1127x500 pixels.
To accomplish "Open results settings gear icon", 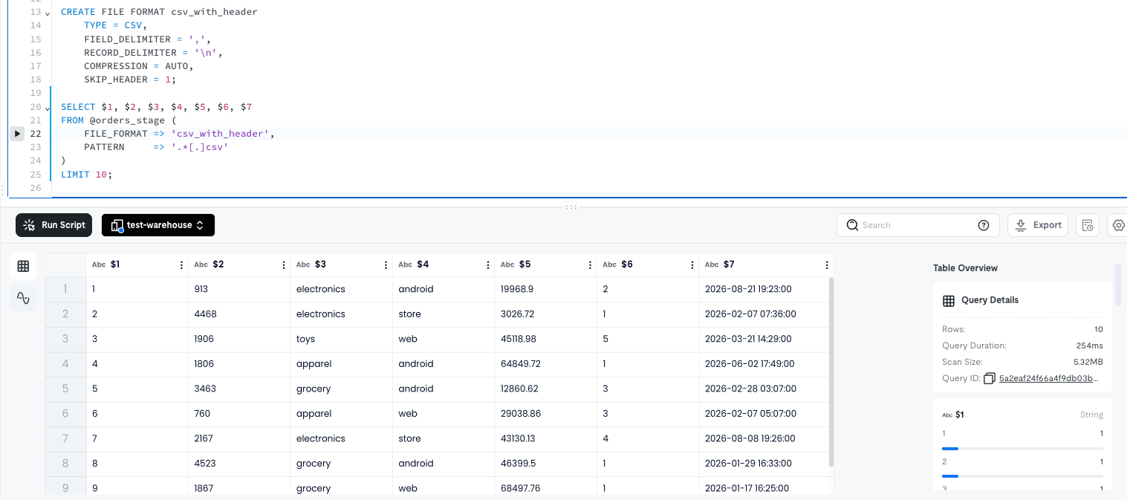I will coord(1118,225).
